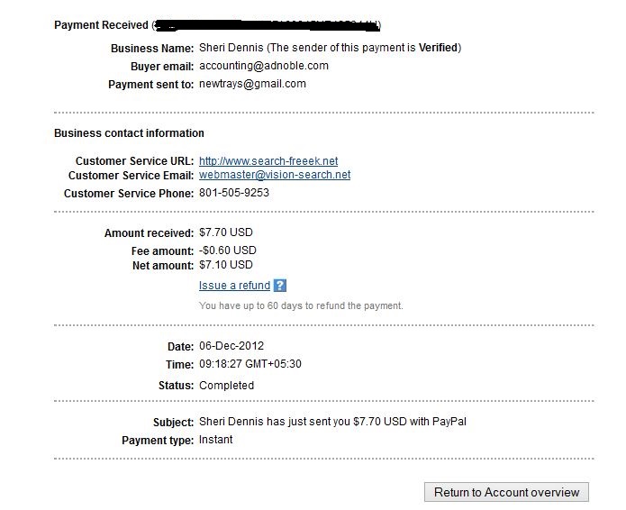Image resolution: width=626 pixels, height=510 pixels.
Task: Click the bold Verified word
Action: (438, 48)
